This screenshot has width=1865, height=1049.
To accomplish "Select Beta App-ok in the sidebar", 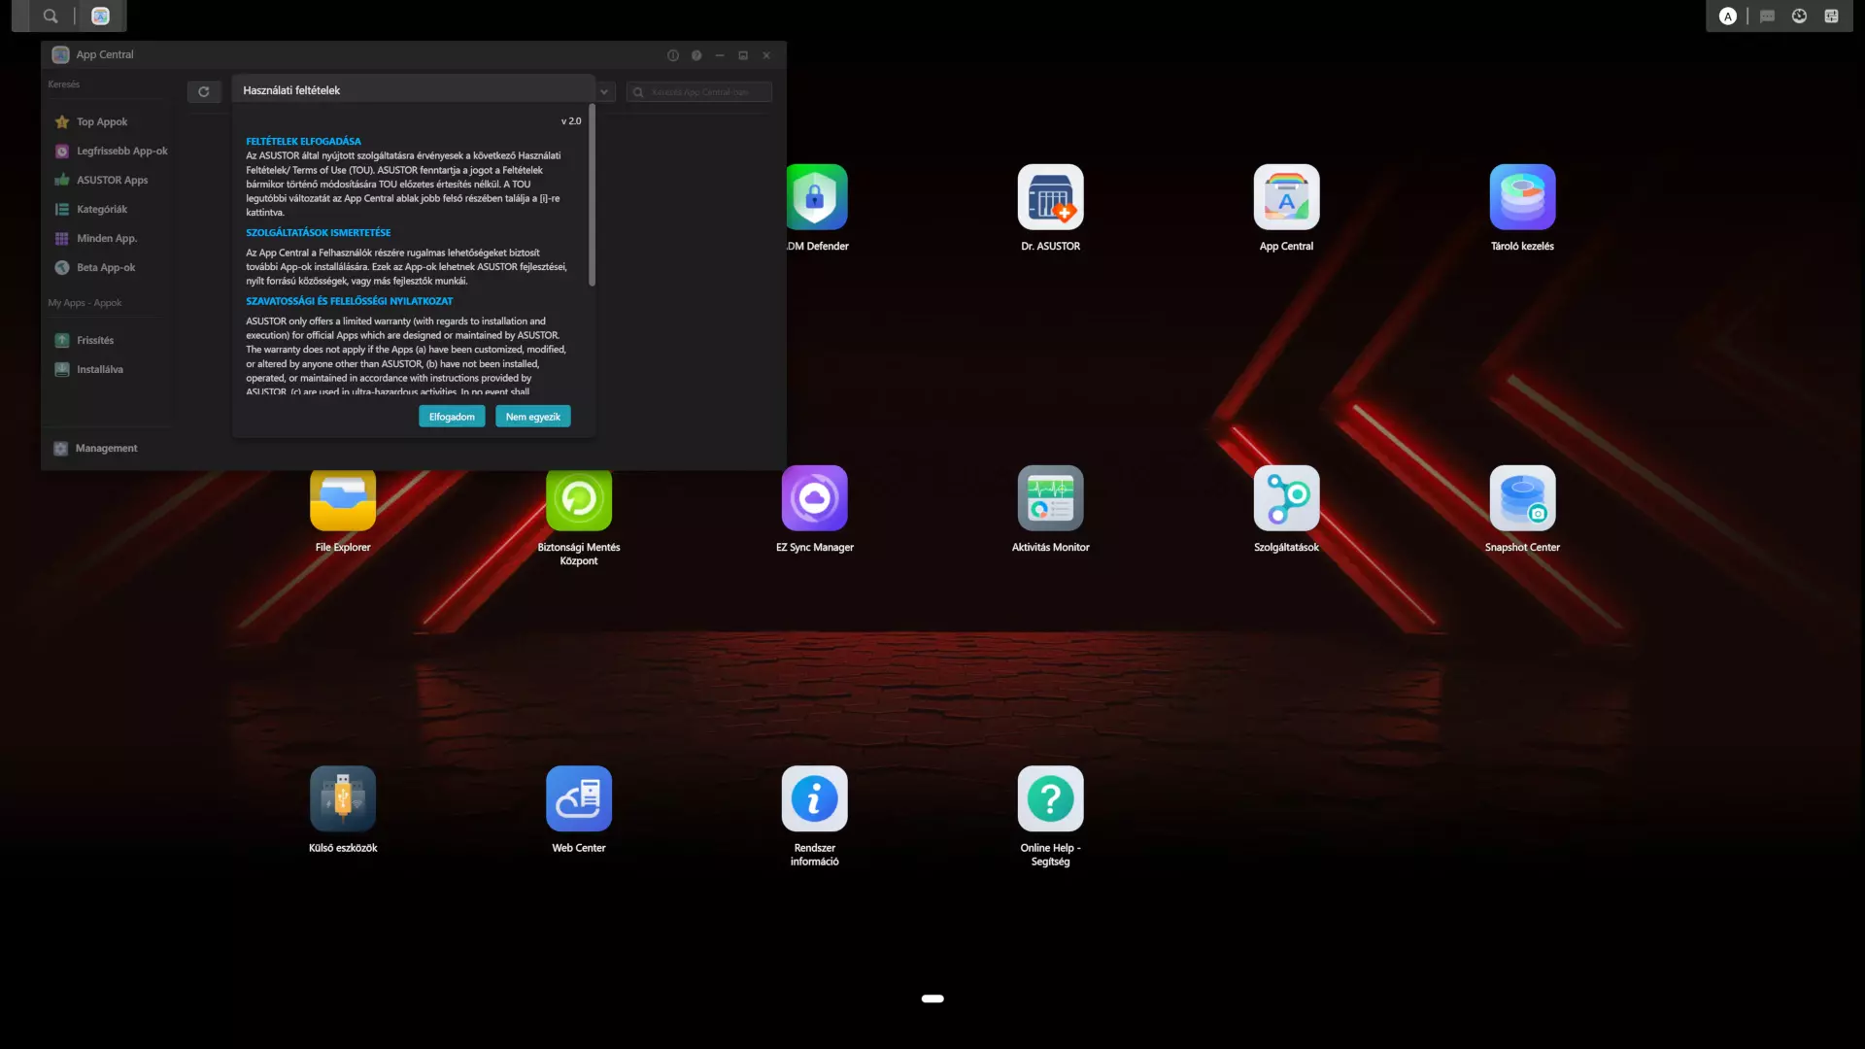I will click(107, 267).
